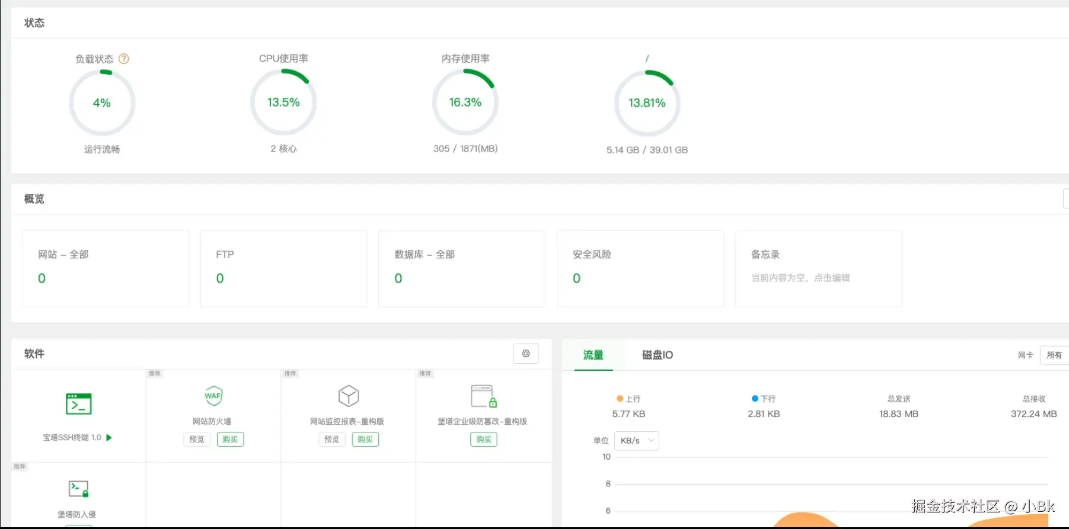Click 预览 under 网站防火墙
Screen dimensions: 1069x529
click(x=197, y=440)
